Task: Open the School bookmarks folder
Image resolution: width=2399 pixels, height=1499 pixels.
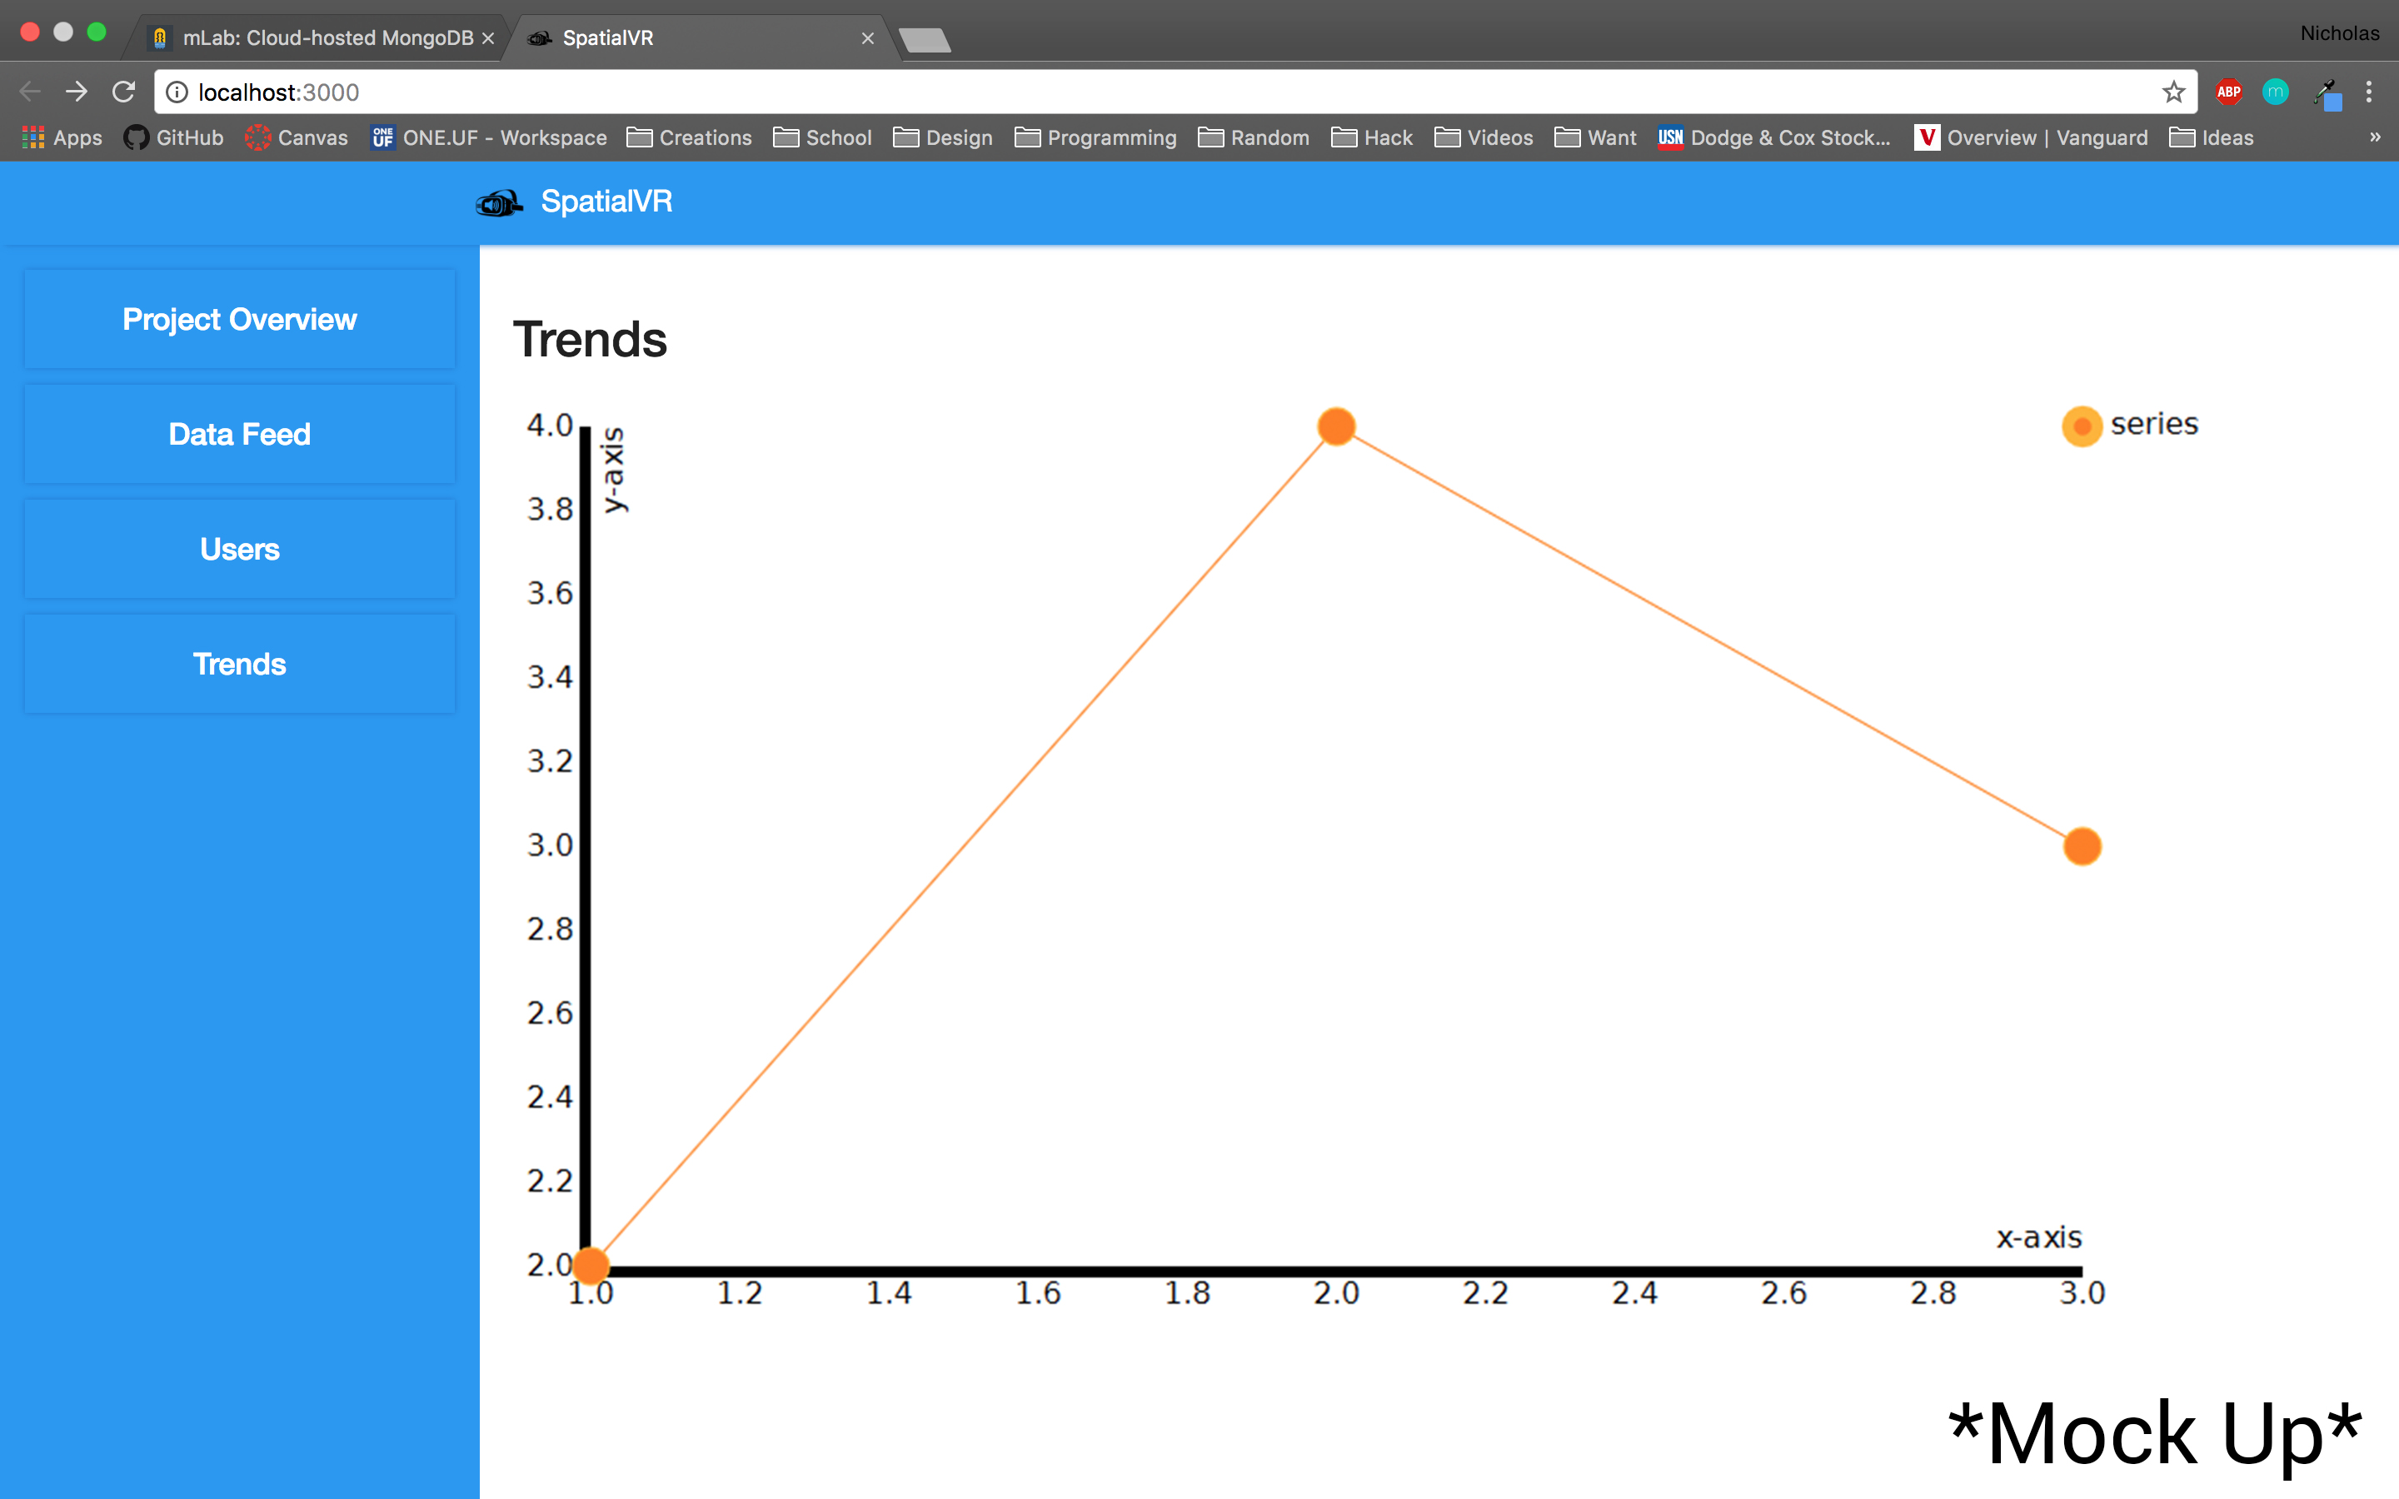Action: coord(823,137)
